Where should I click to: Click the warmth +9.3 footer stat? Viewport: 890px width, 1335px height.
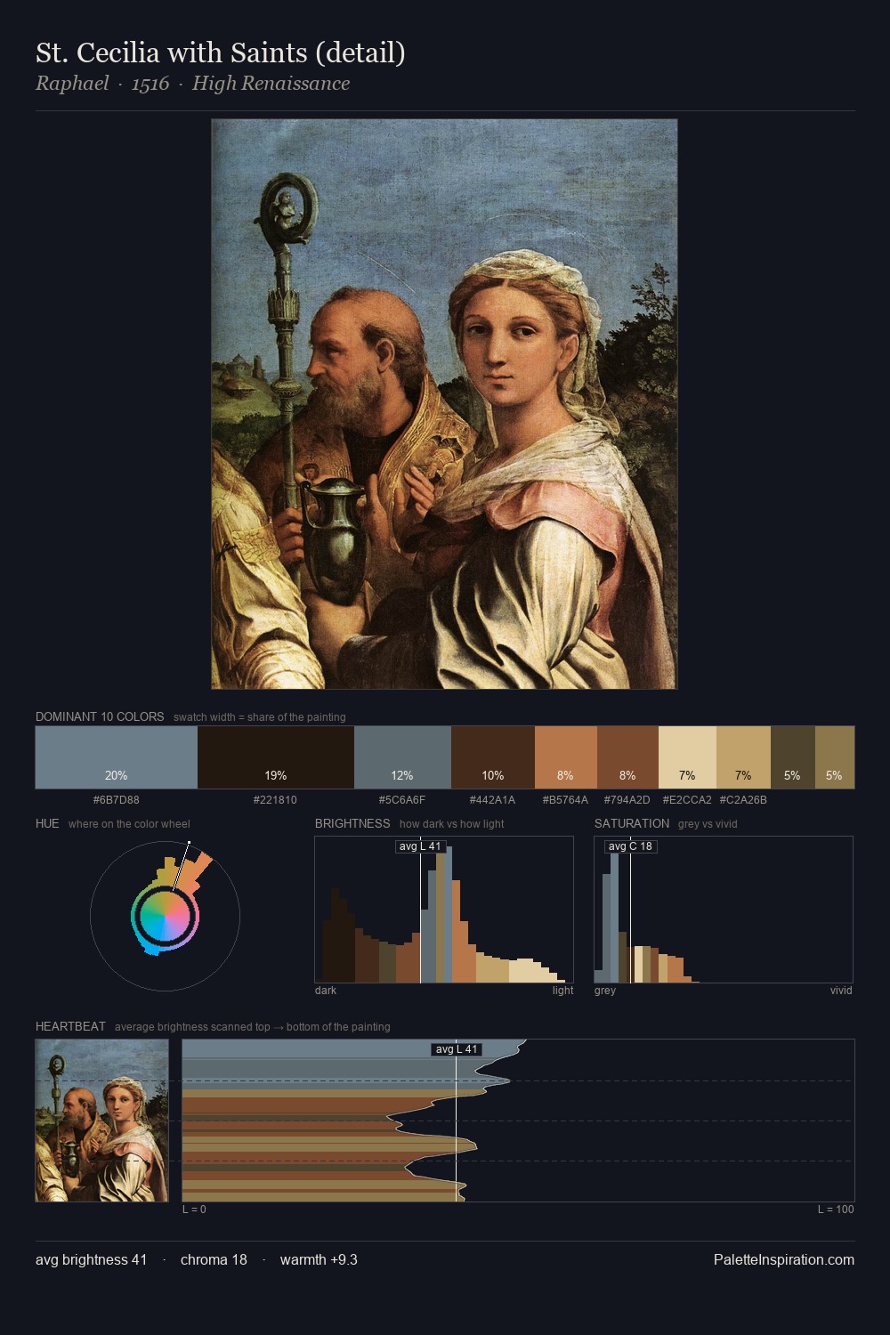[x=319, y=1259]
